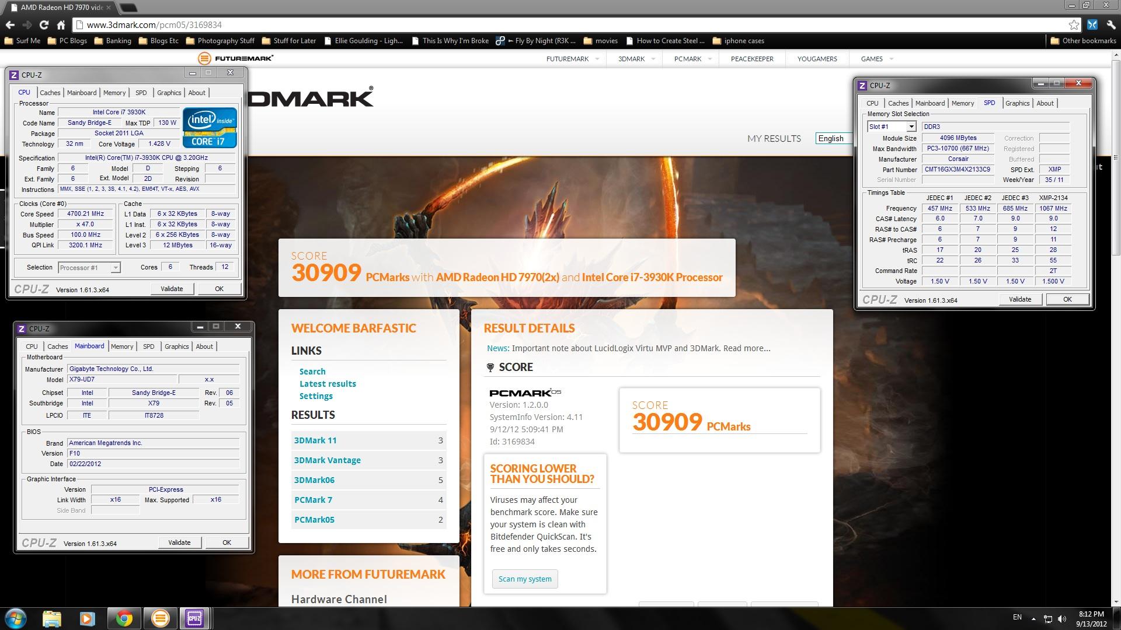The image size is (1121, 630).
Task: Show hidden tray icons arrow
Action: click(x=1033, y=618)
